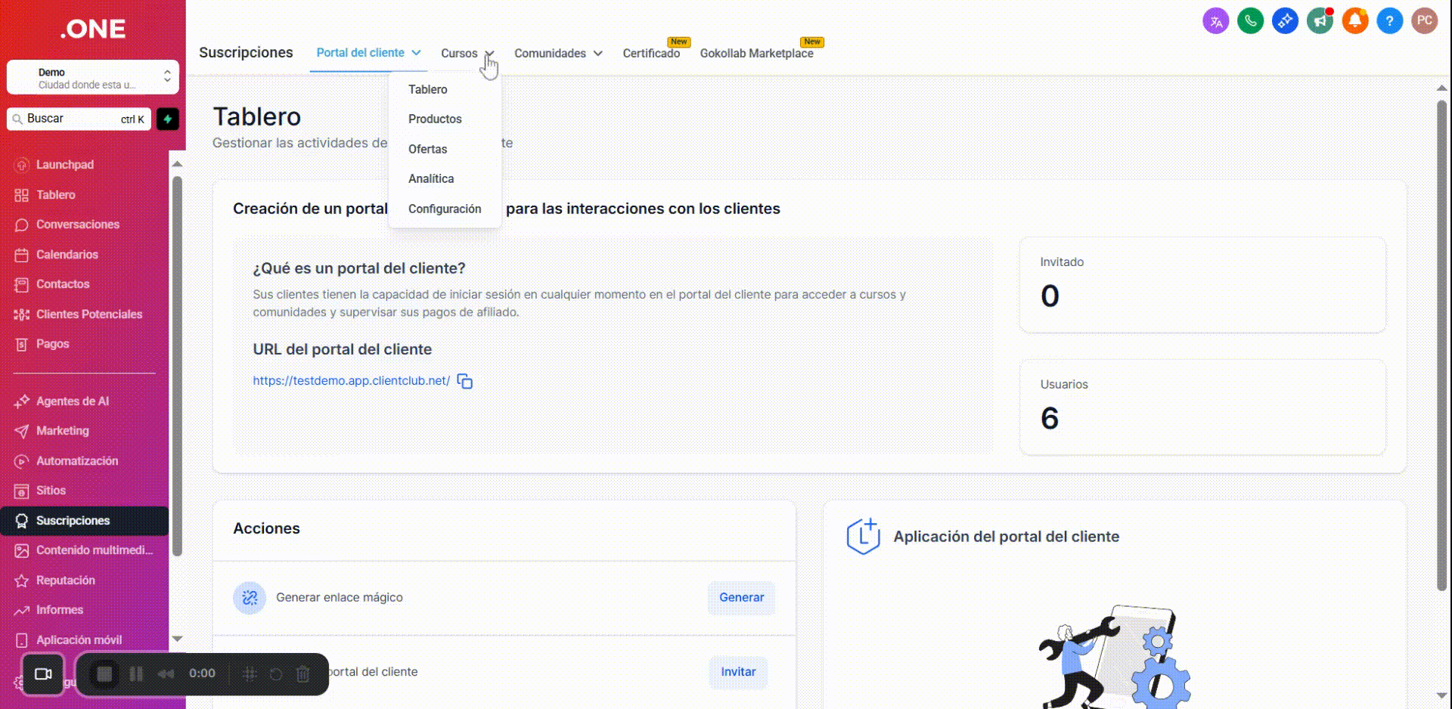Viewport: 1452px width, 709px height.
Task: Click the green lightning quick actions button
Action: click(168, 119)
